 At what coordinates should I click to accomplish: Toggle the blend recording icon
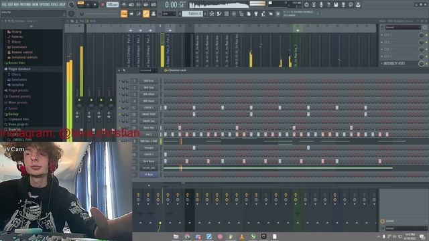tap(146, 5)
